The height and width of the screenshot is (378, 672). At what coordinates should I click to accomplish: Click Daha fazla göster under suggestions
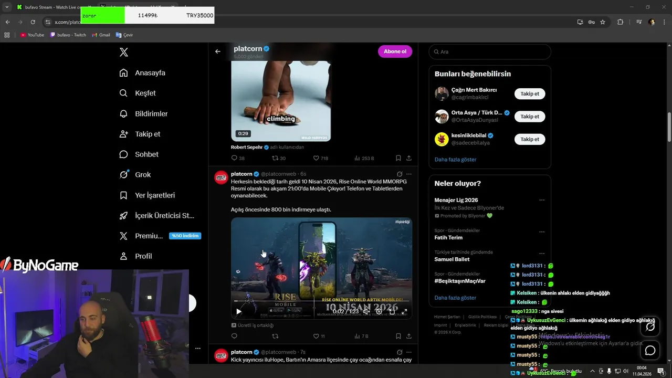click(x=455, y=159)
